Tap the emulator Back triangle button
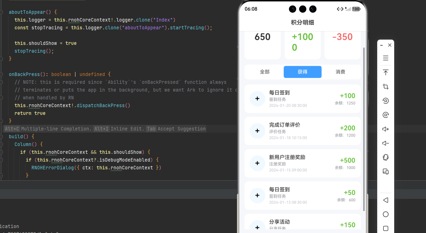The height and width of the screenshot is (233, 426). pyautogui.click(x=386, y=200)
